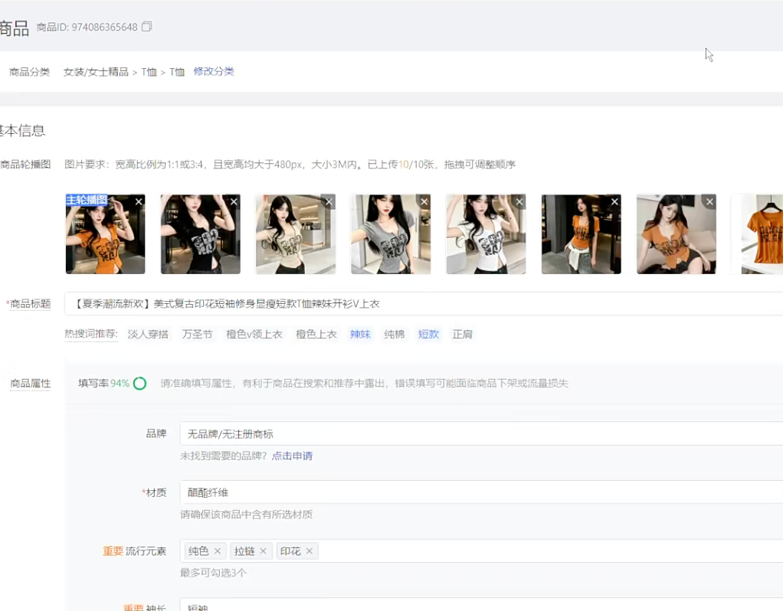Viewport: 783px width, 611px height.
Task: Click the 女装/女士精品 category breadcrumb text
Action: click(x=96, y=72)
